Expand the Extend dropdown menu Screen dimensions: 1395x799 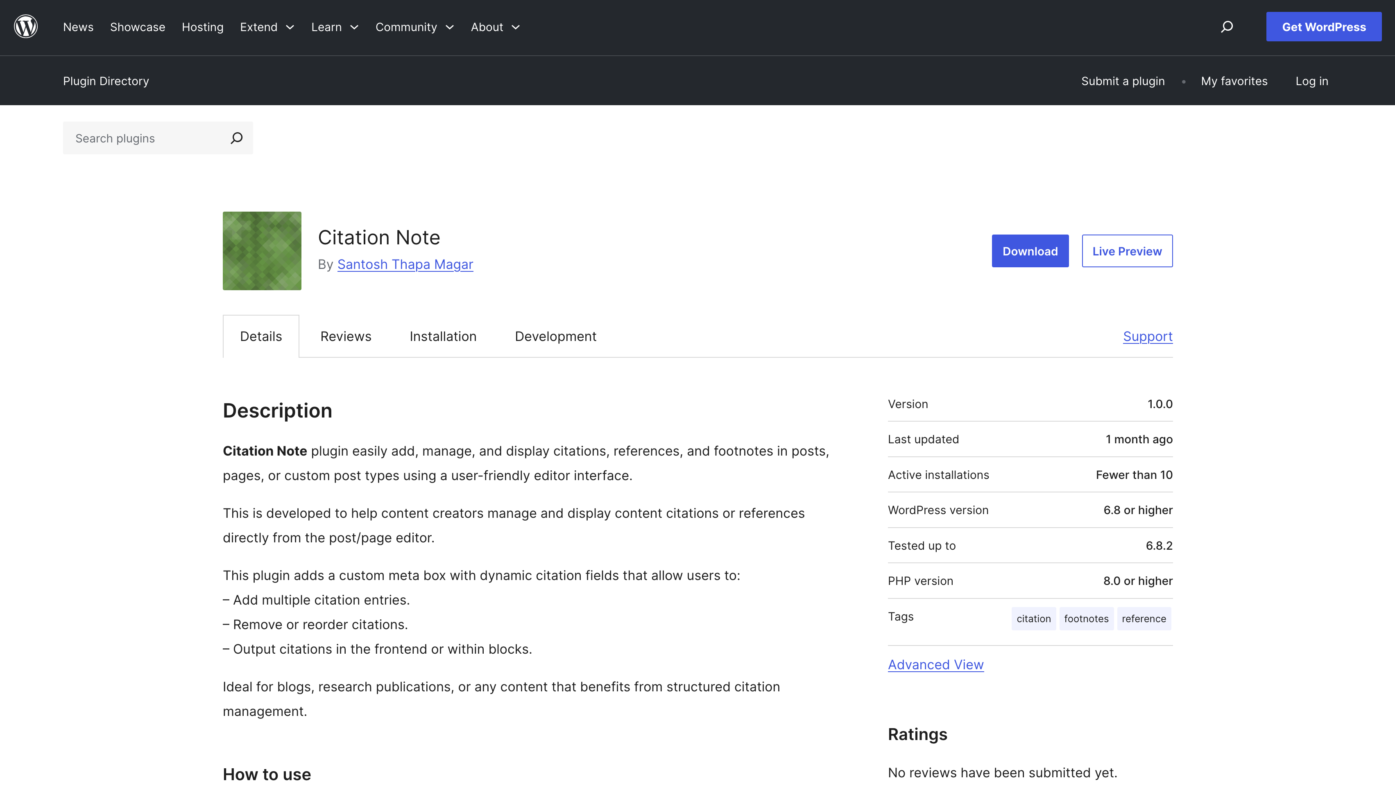[x=267, y=27]
